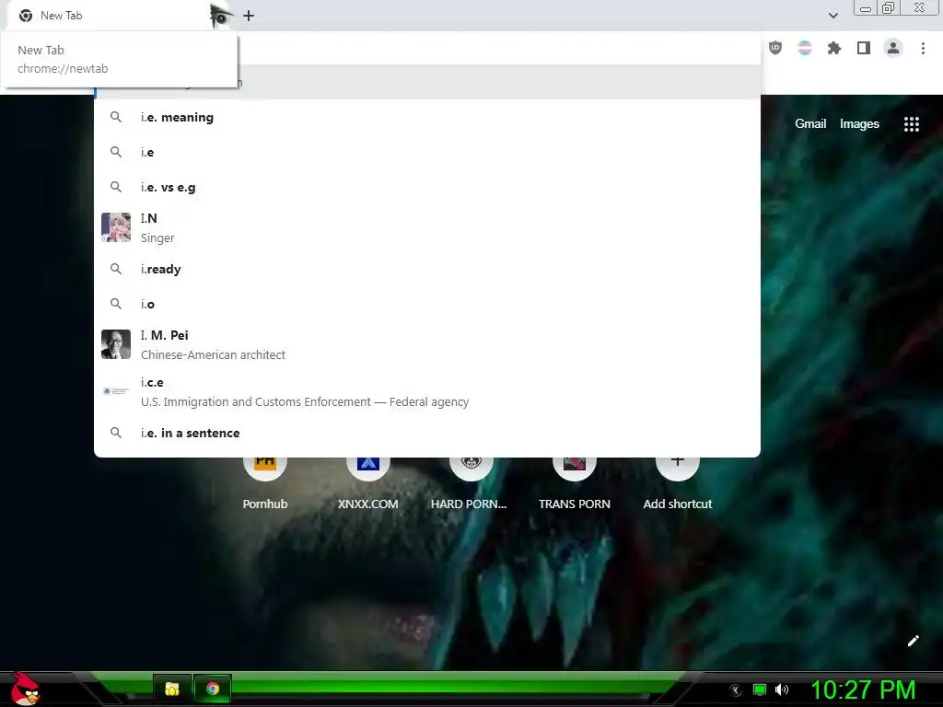The image size is (943, 707).
Task: Toggle the browser side panel
Action: pyautogui.click(x=864, y=48)
